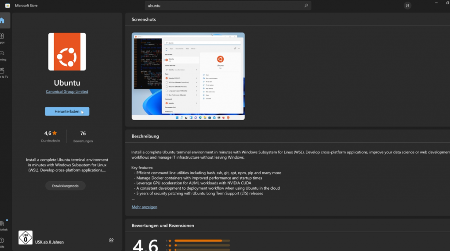This screenshot has width=450, height=251.
Task: Click the short Ubuntu description under ratings
Action: 67,165
